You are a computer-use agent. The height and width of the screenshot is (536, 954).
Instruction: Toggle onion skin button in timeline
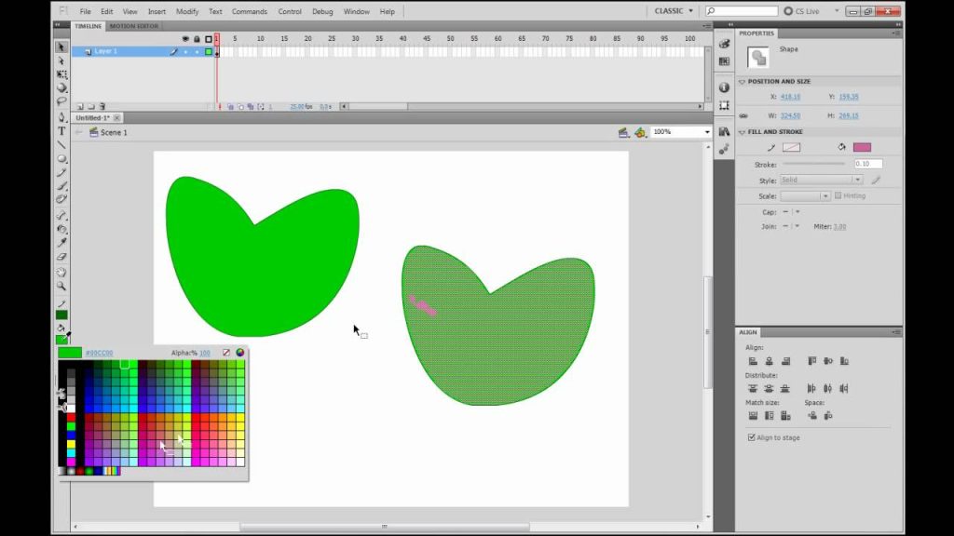pyautogui.click(x=230, y=106)
